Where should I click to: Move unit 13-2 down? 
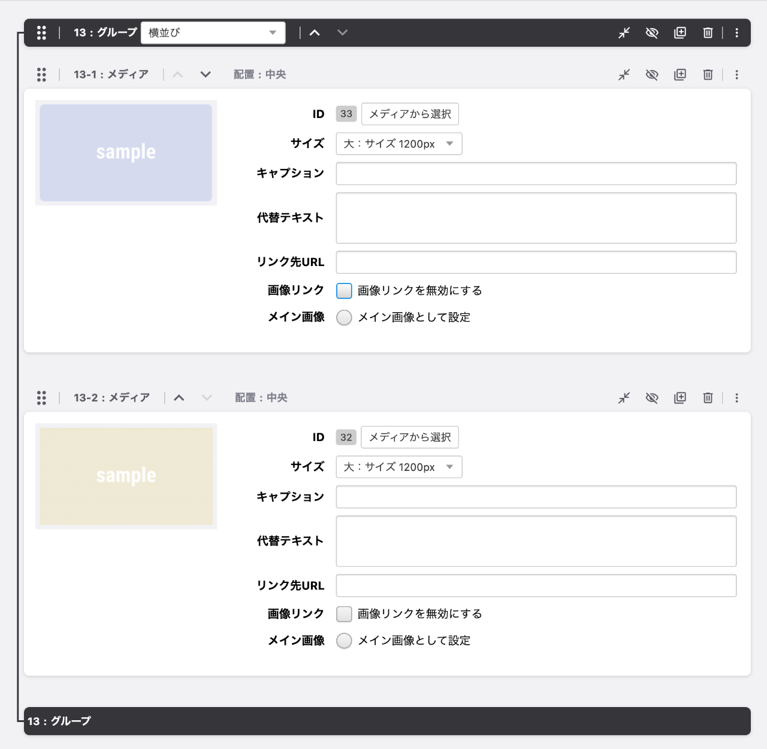(x=207, y=397)
